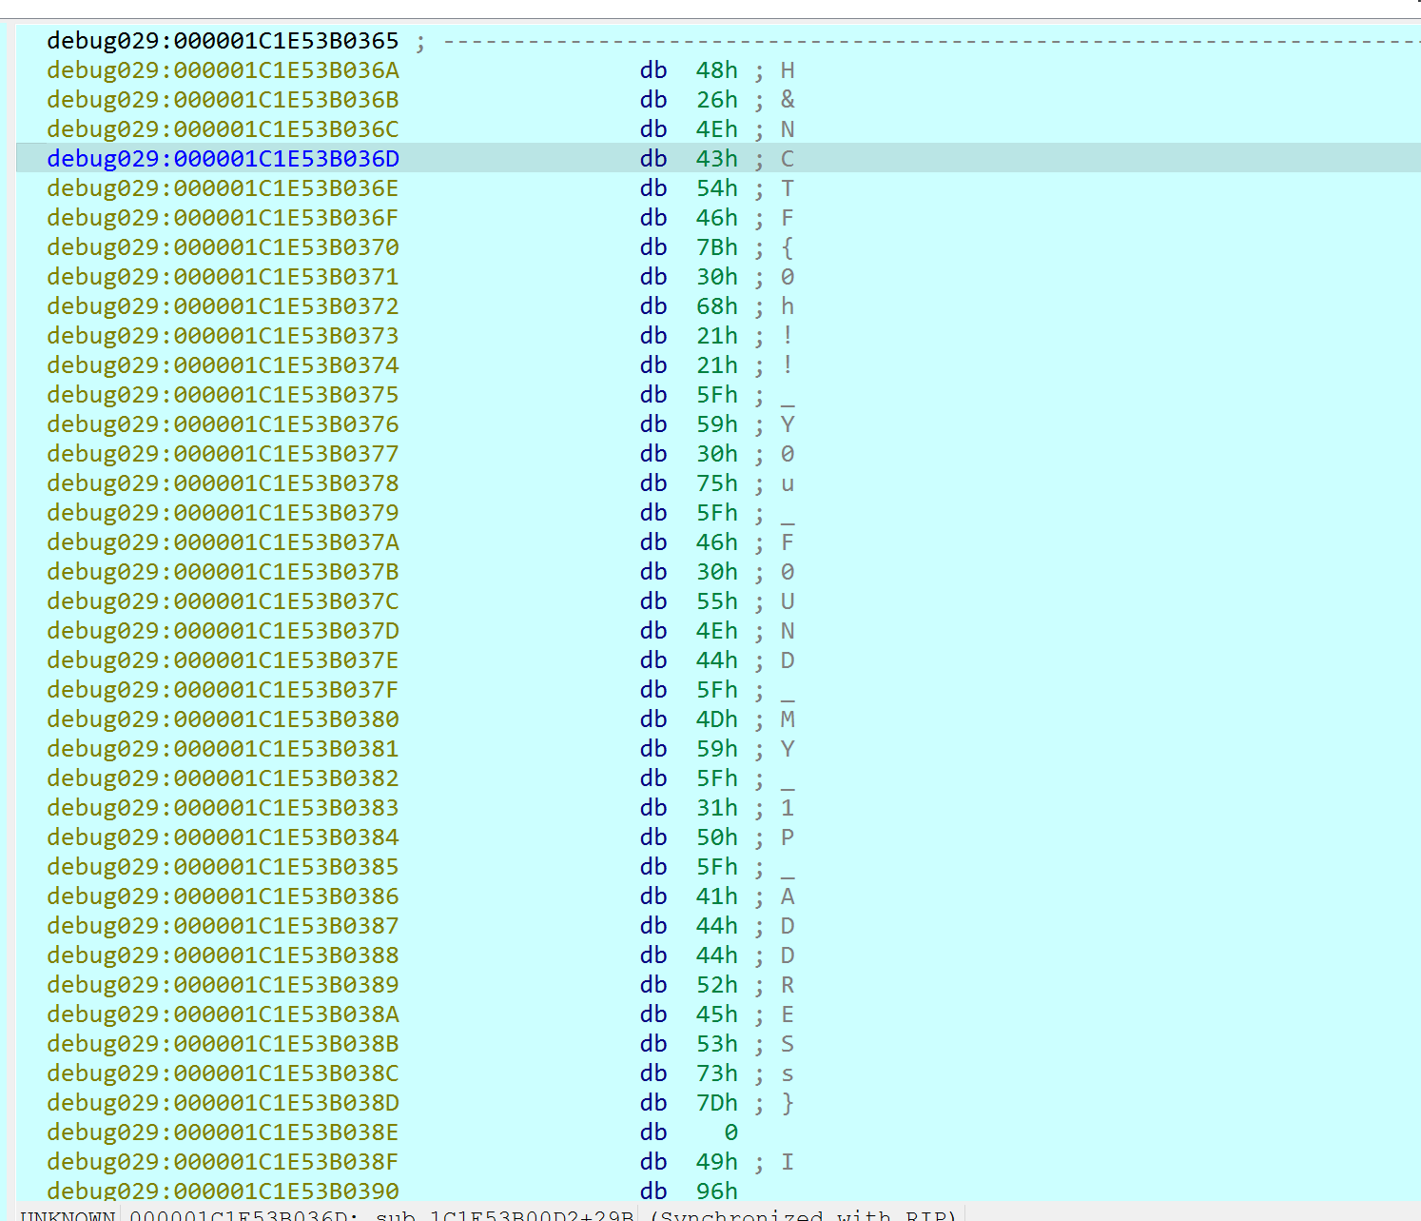Select the byte value 49h

click(x=716, y=1162)
